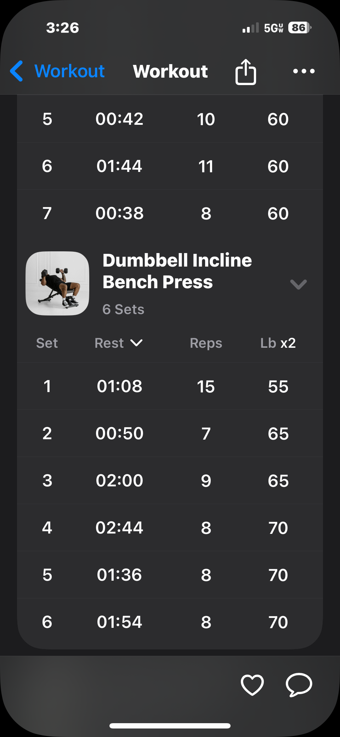Image resolution: width=340 pixels, height=737 pixels.
Task: Tap the cellular signal strength icon
Action: [250, 28]
